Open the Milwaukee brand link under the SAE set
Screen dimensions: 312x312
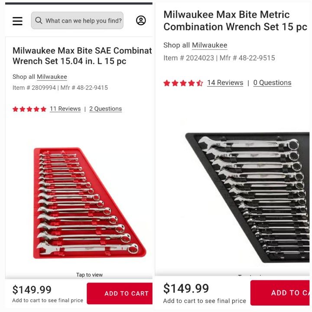[52, 77]
